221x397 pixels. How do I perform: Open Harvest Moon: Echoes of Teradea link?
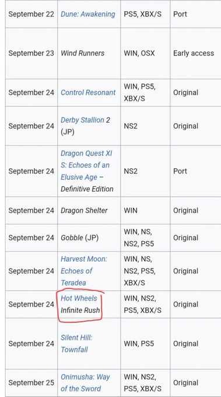pyautogui.click(x=84, y=271)
